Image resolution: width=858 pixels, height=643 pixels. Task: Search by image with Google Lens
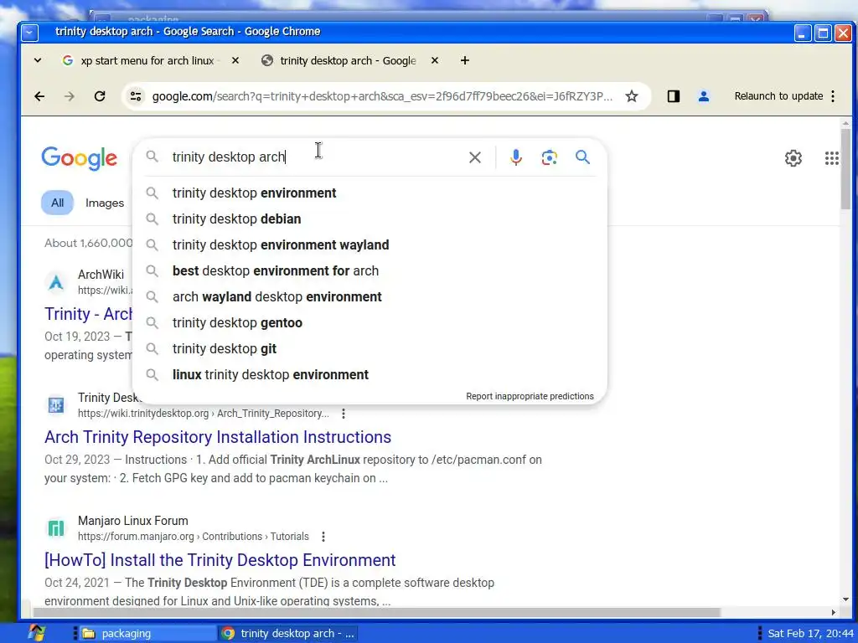(x=550, y=157)
